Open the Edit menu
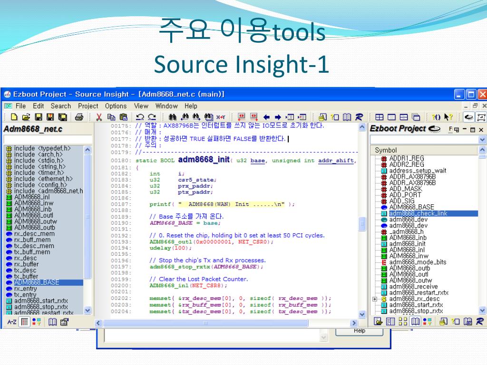The image size is (487, 365). click(x=39, y=106)
